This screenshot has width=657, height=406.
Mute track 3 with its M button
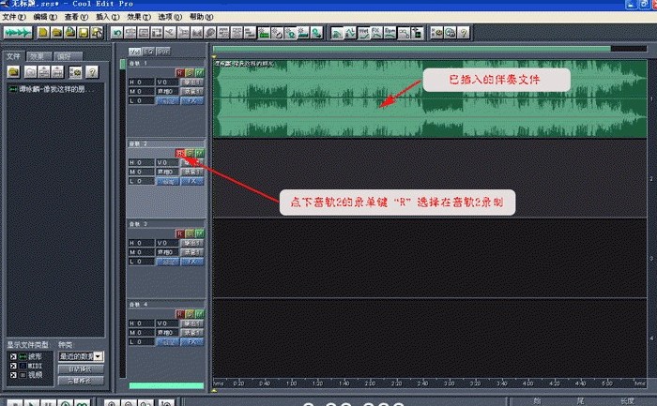coord(199,233)
